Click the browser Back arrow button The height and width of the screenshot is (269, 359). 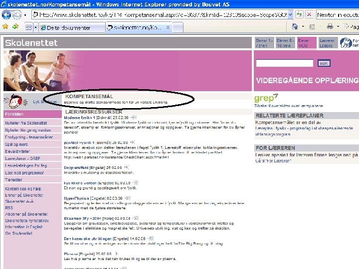pos(6,15)
